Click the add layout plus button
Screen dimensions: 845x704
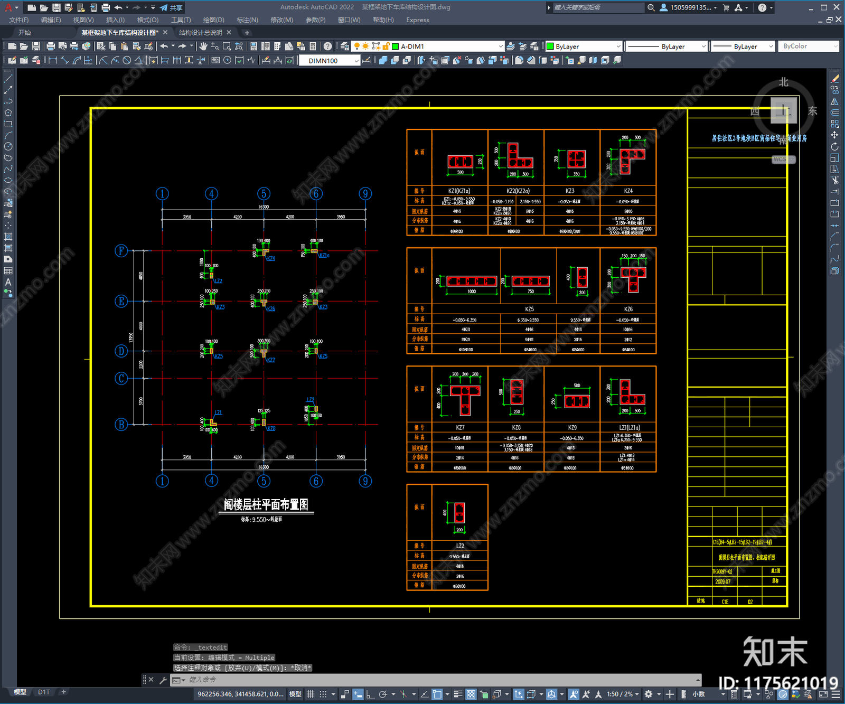[x=63, y=692]
